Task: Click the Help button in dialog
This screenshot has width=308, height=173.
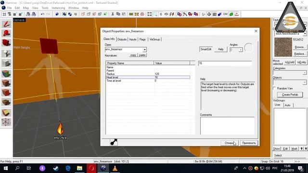Action: 220,49
